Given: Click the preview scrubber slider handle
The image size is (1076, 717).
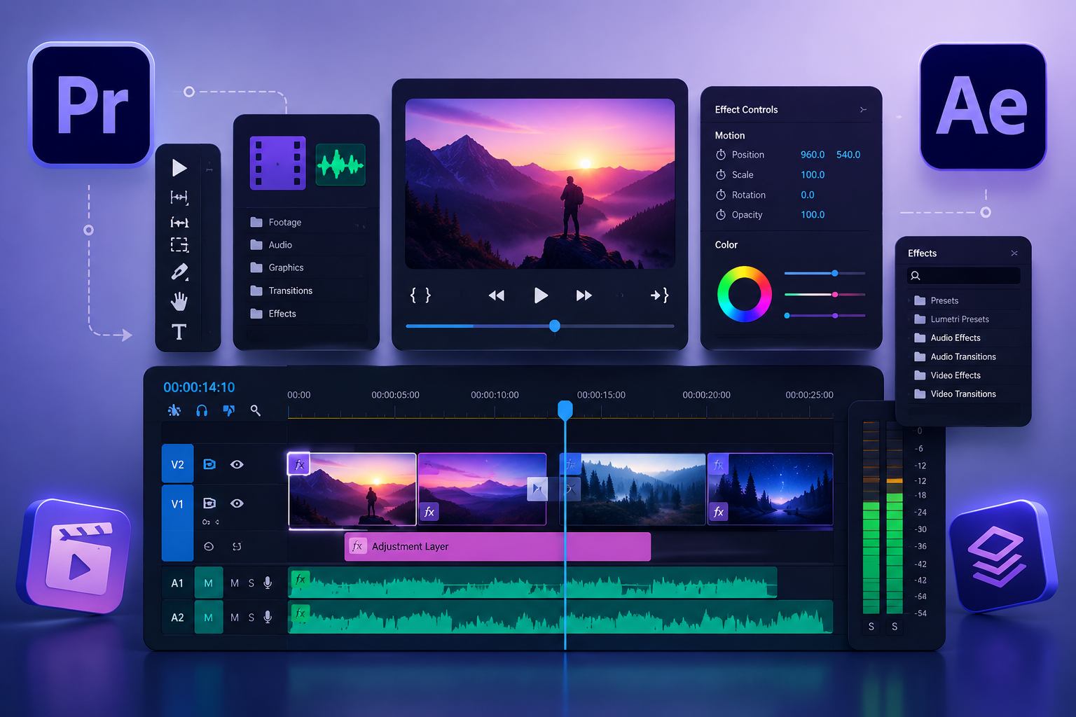Looking at the screenshot, I should click(x=555, y=326).
